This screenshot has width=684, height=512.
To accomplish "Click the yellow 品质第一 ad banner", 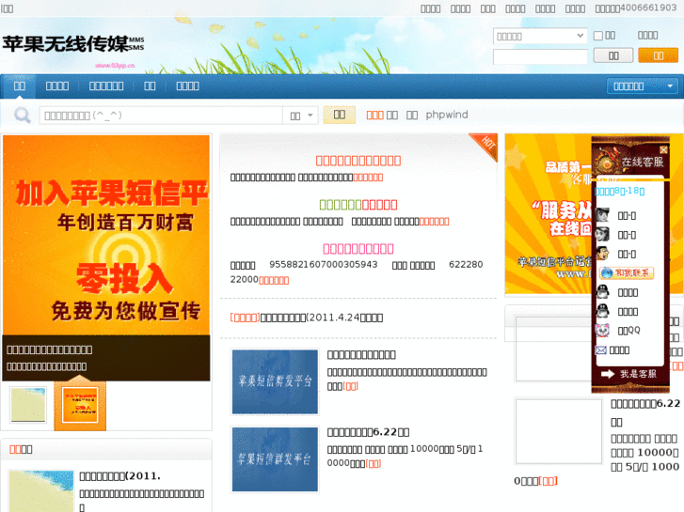I will click(x=548, y=213).
